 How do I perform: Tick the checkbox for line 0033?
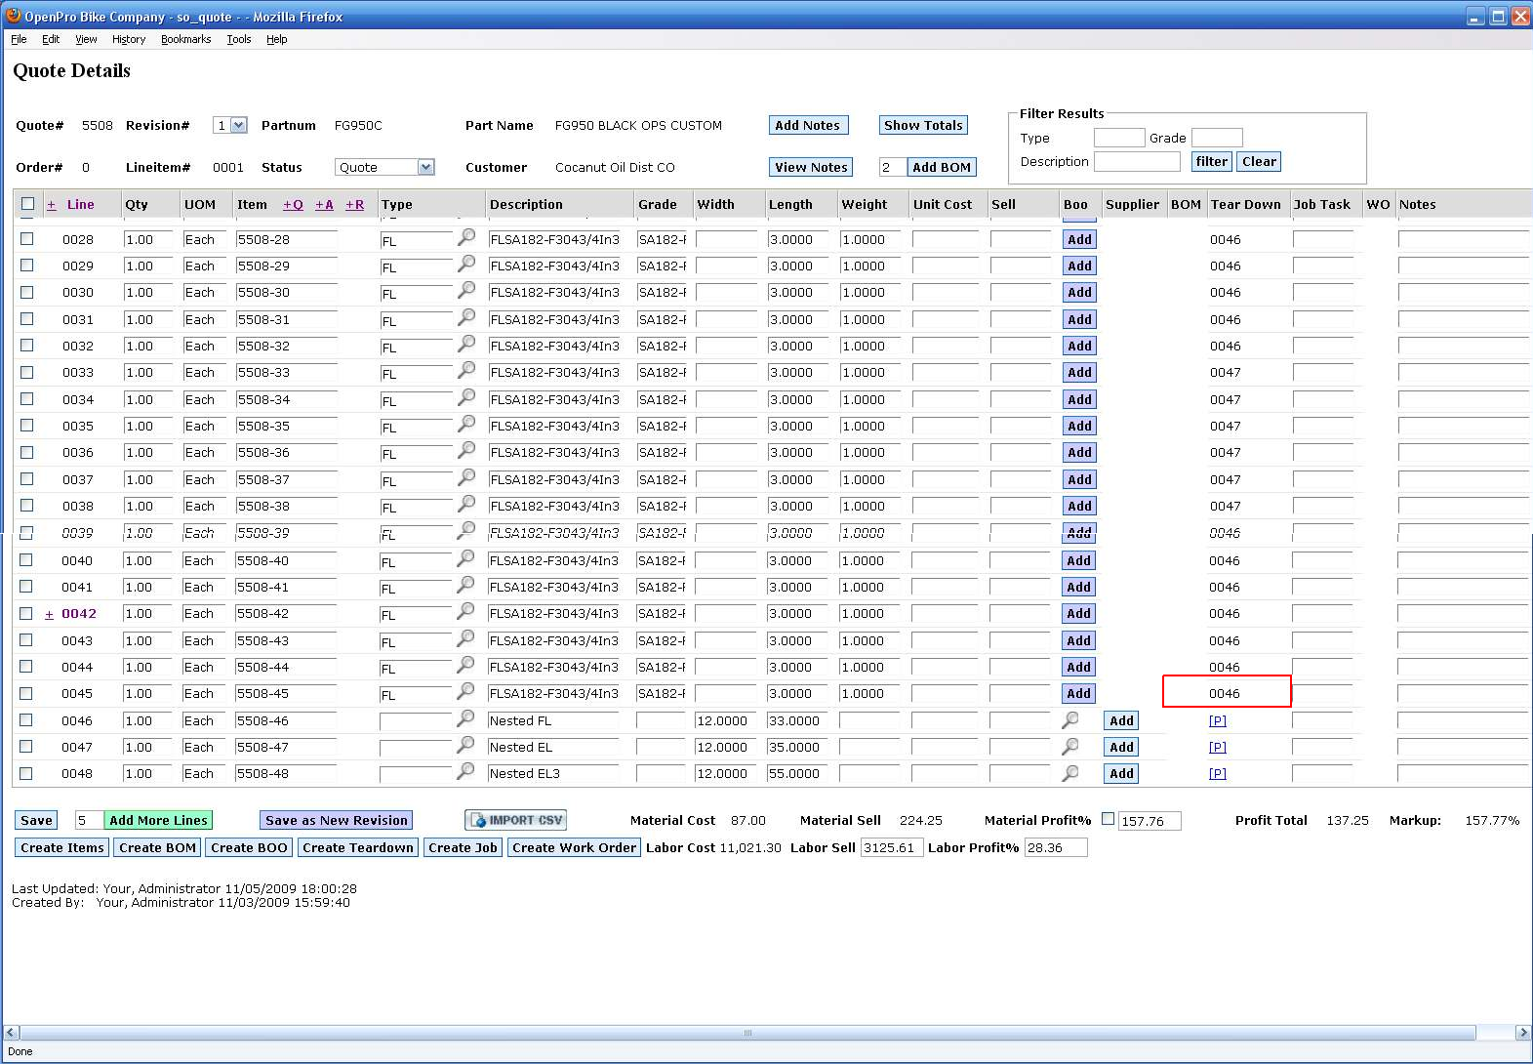click(x=26, y=372)
